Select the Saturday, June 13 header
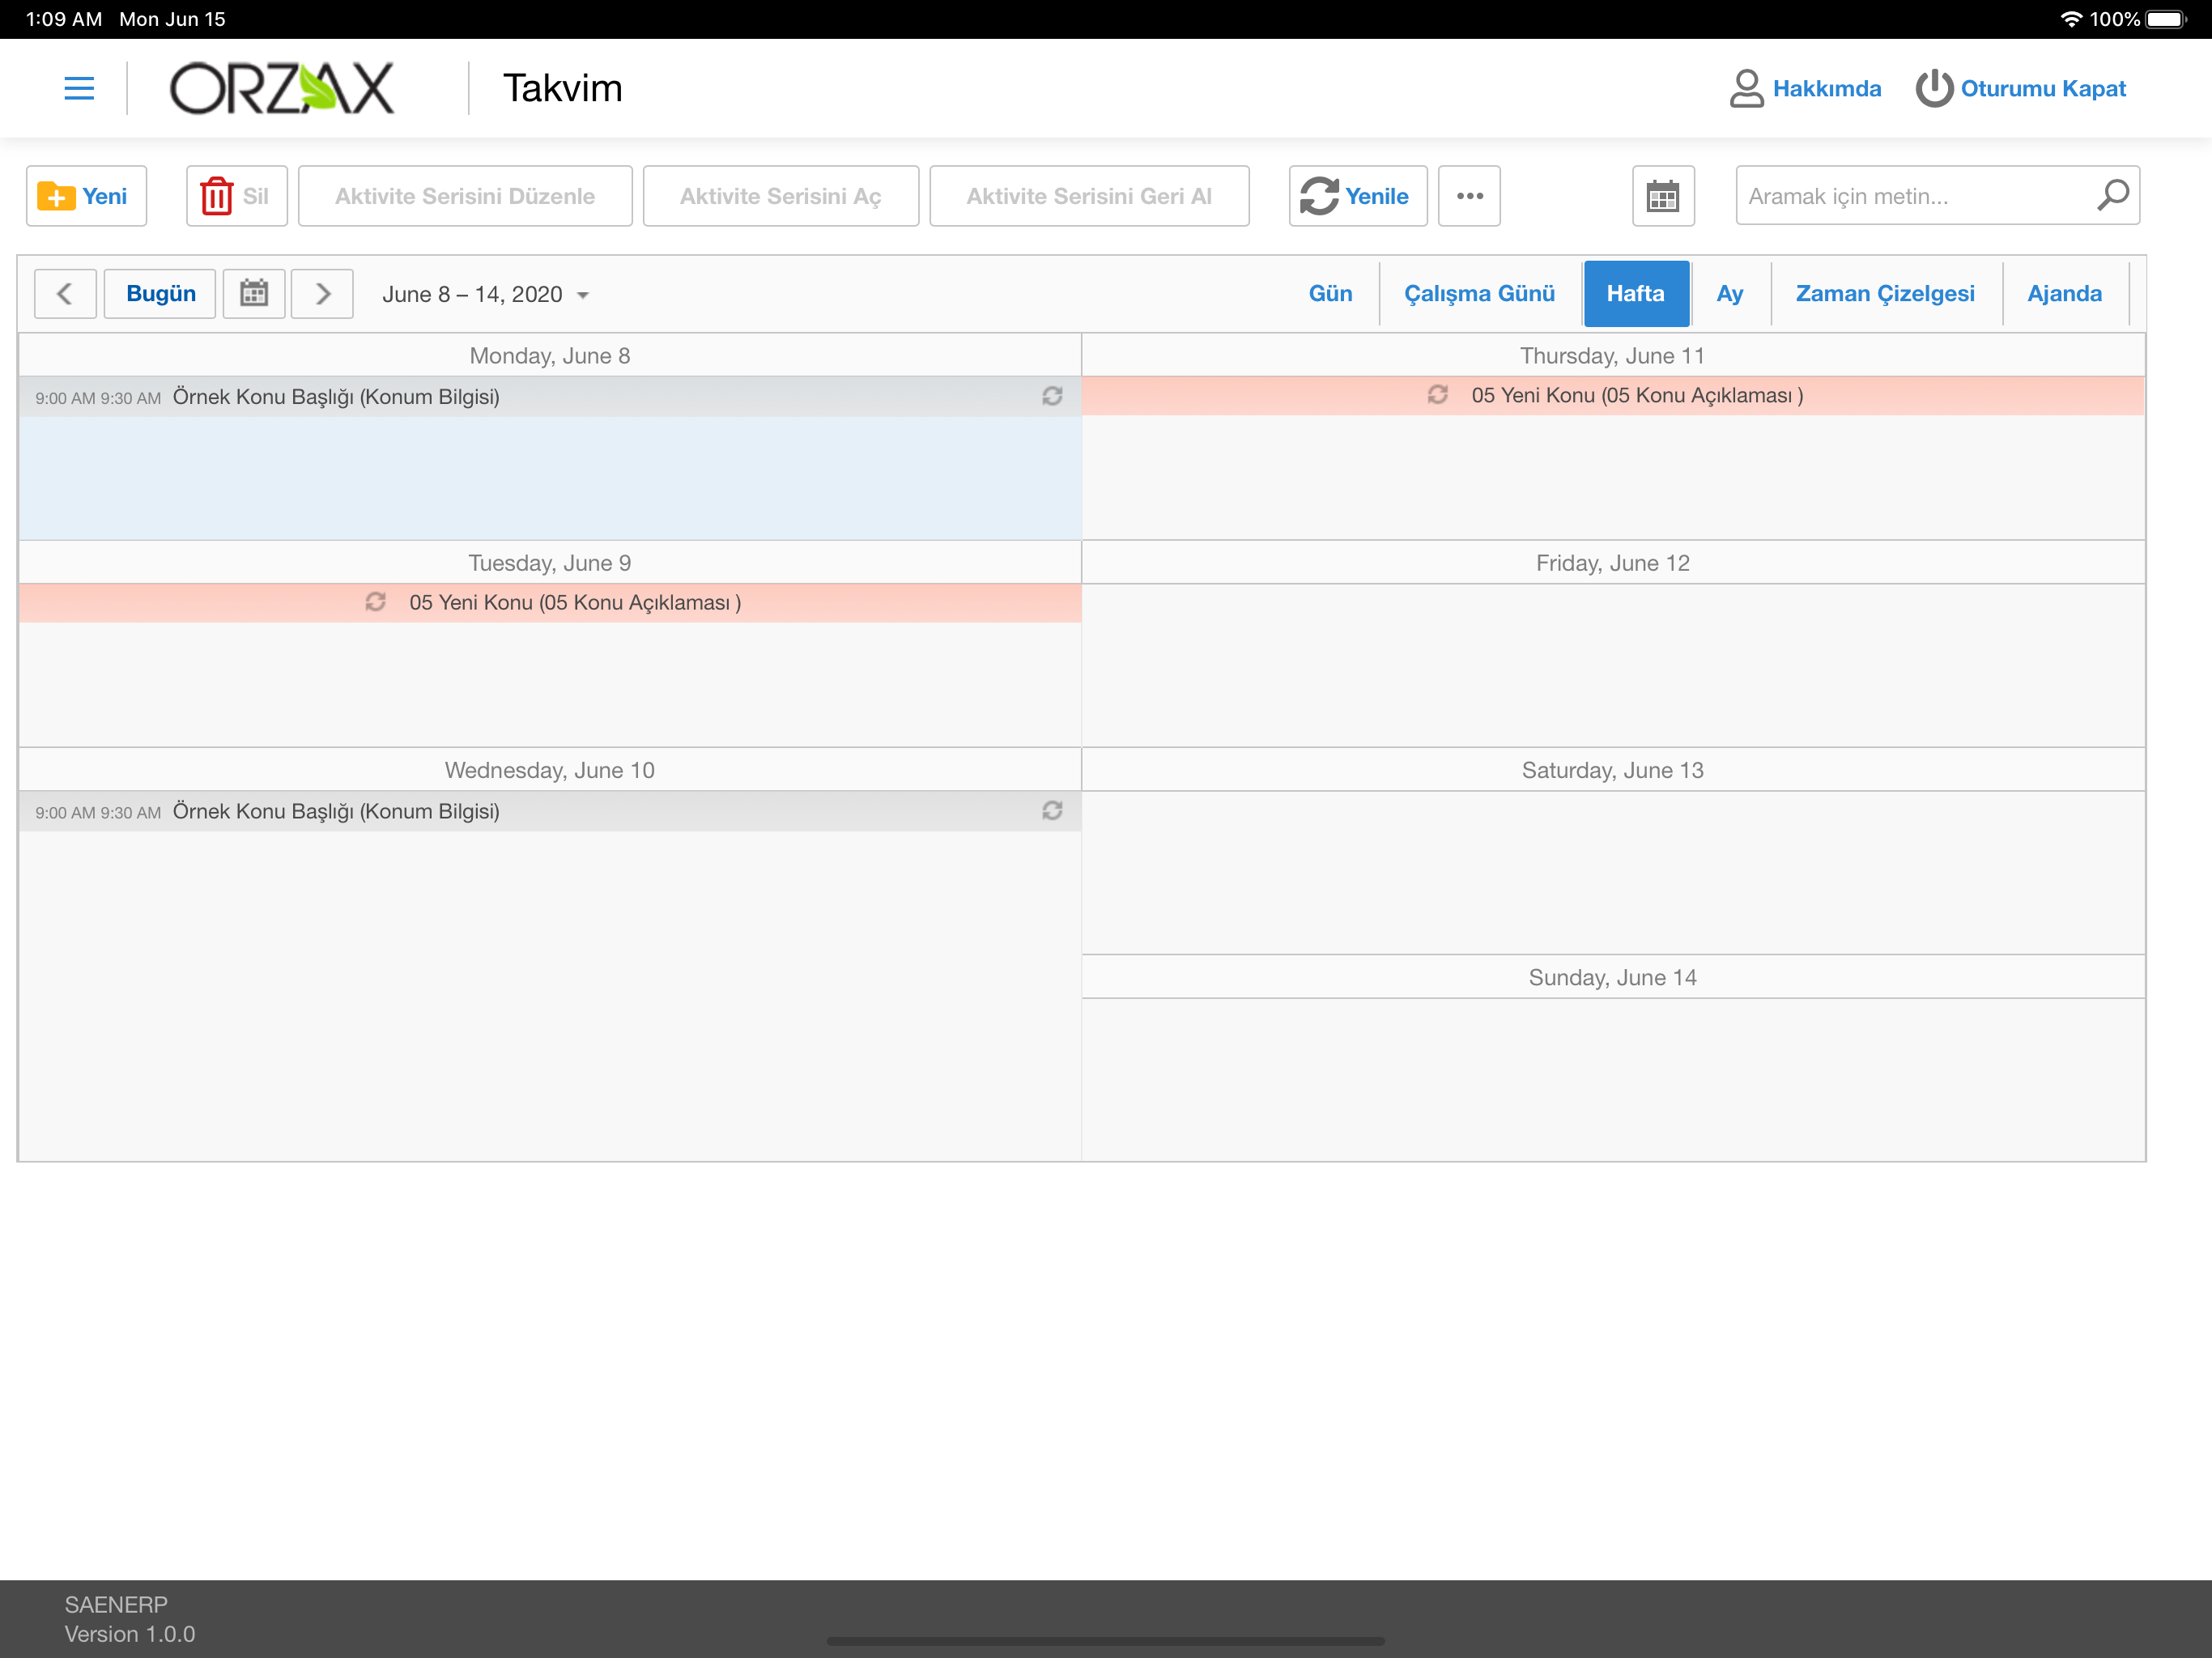Image resolution: width=2212 pixels, height=1658 pixels. 1613,770
